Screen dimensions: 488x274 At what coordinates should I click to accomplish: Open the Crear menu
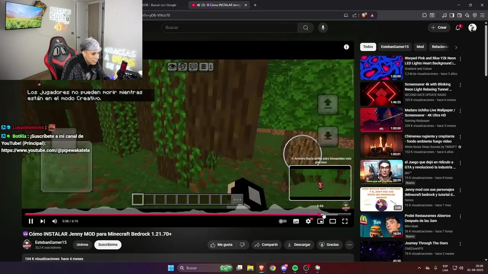point(439,27)
